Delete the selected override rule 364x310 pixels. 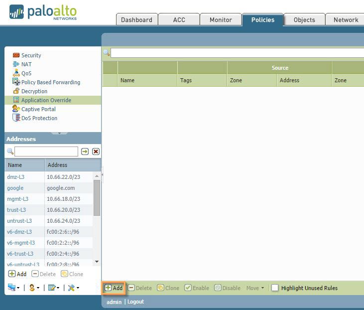(140, 288)
